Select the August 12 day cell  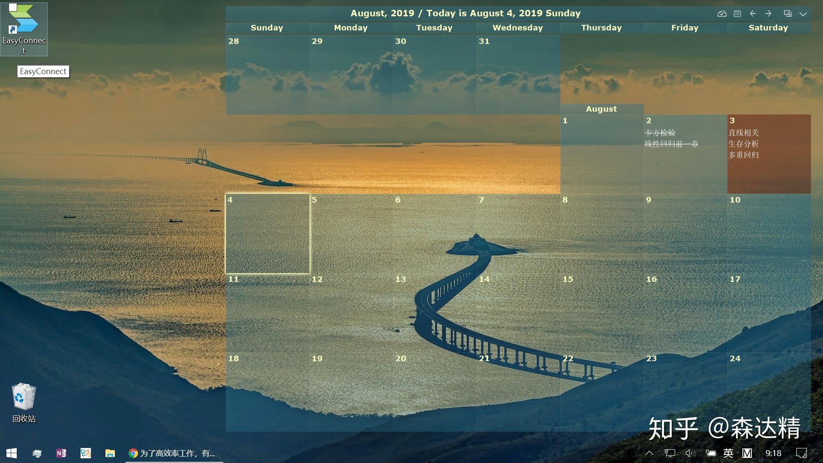coord(351,313)
